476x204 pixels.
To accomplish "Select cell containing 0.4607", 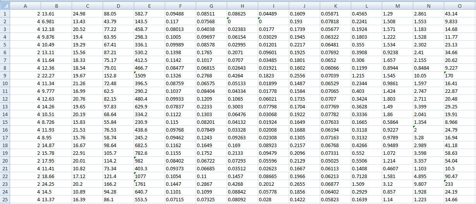I will point(397,168).
